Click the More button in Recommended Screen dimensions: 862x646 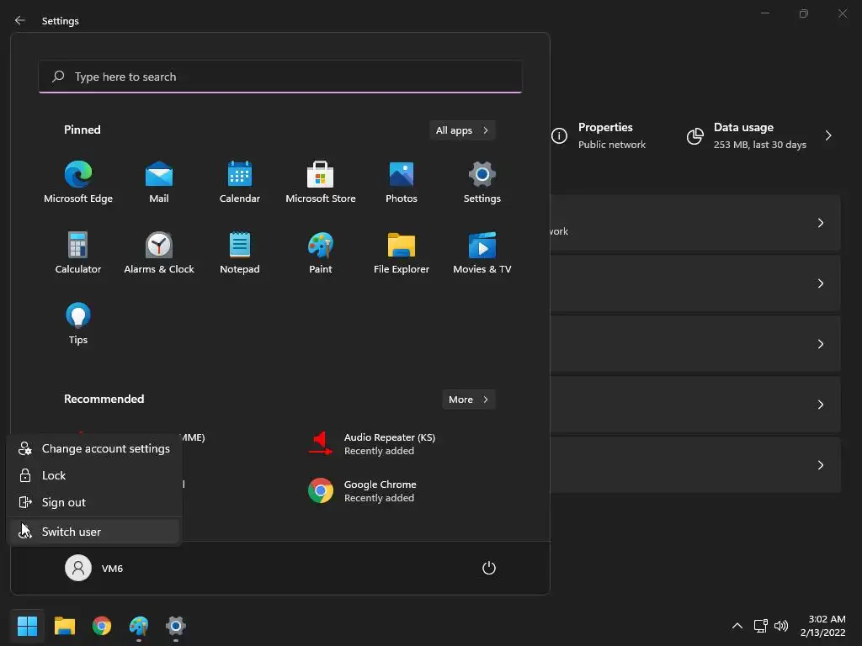pos(468,400)
